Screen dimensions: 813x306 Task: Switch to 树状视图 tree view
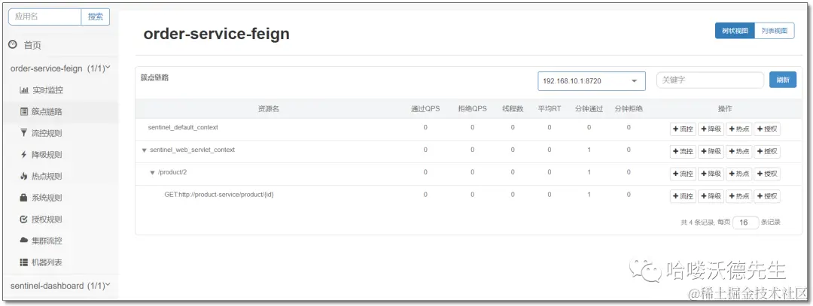pyautogui.click(x=735, y=31)
